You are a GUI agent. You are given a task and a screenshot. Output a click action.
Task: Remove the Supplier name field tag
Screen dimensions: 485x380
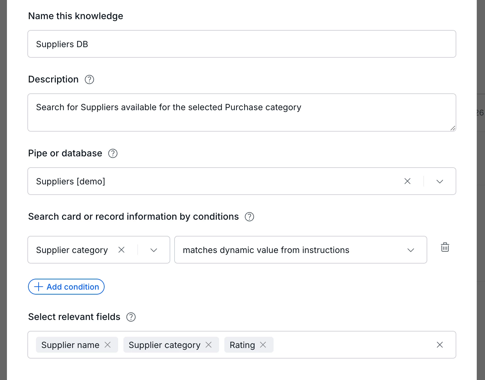point(108,345)
